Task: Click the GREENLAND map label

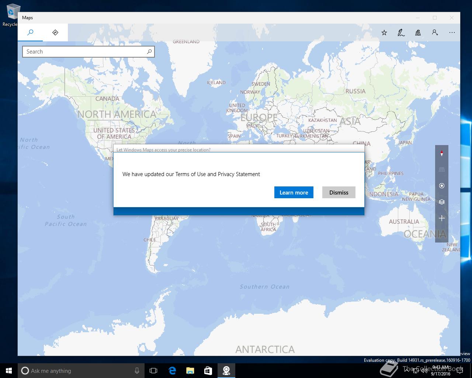Action: click(x=186, y=42)
